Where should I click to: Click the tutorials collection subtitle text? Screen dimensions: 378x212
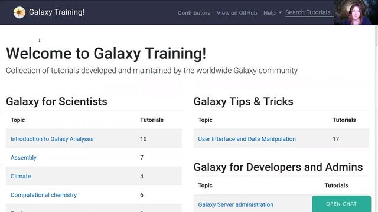click(x=152, y=71)
